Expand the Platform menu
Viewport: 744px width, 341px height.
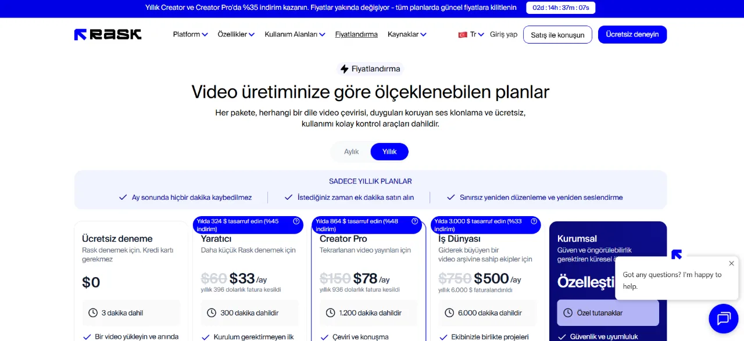click(x=190, y=34)
